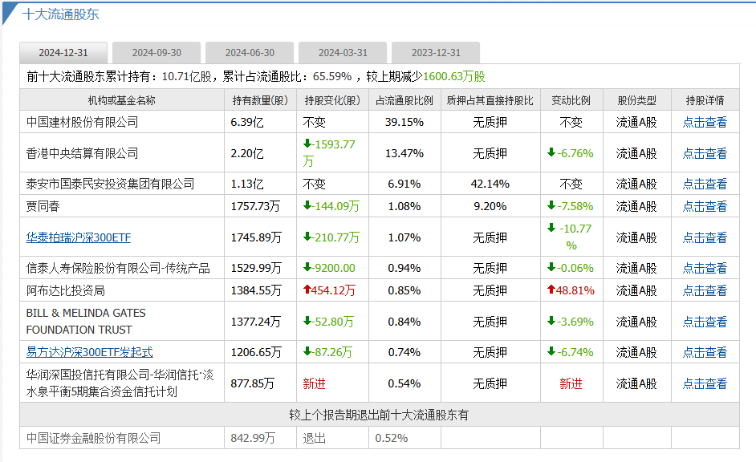Select the 华润深国投信托有限公司 name cell
Viewport: 756px width, 462px height.
[120, 383]
